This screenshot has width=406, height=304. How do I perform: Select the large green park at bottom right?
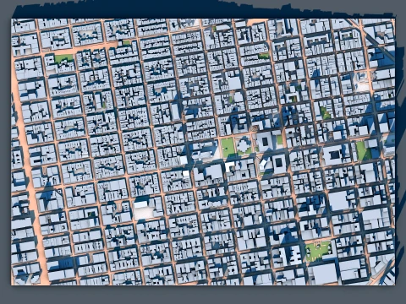point(318,251)
